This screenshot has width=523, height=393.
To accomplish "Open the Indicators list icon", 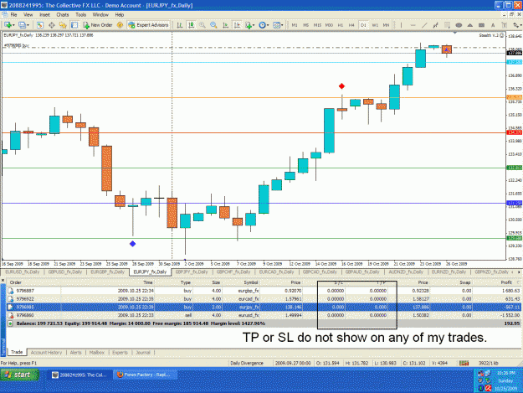I will [249, 25].
